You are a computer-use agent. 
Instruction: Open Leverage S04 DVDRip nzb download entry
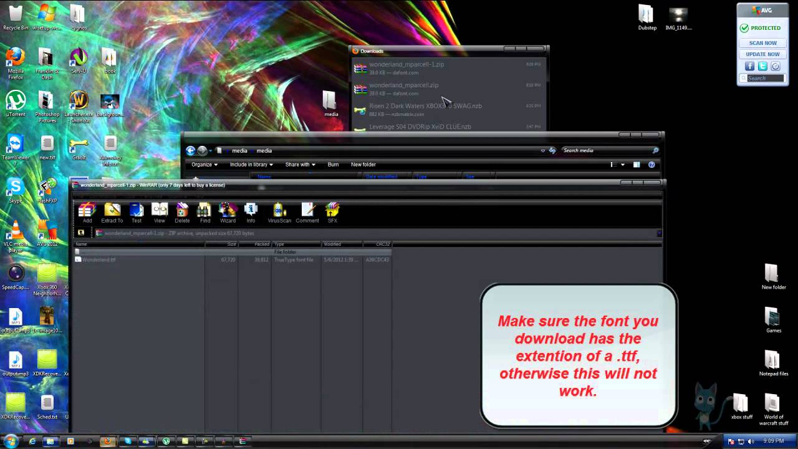coord(448,127)
